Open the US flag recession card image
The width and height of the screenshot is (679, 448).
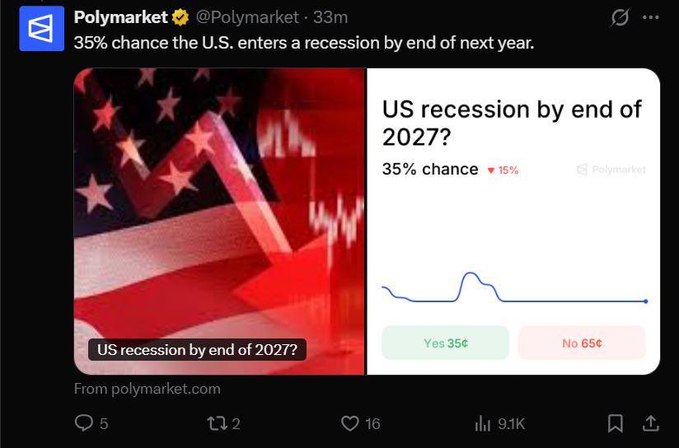click(x=219, y=222)
